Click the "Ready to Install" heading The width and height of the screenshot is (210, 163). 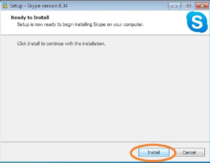point(30,18)
